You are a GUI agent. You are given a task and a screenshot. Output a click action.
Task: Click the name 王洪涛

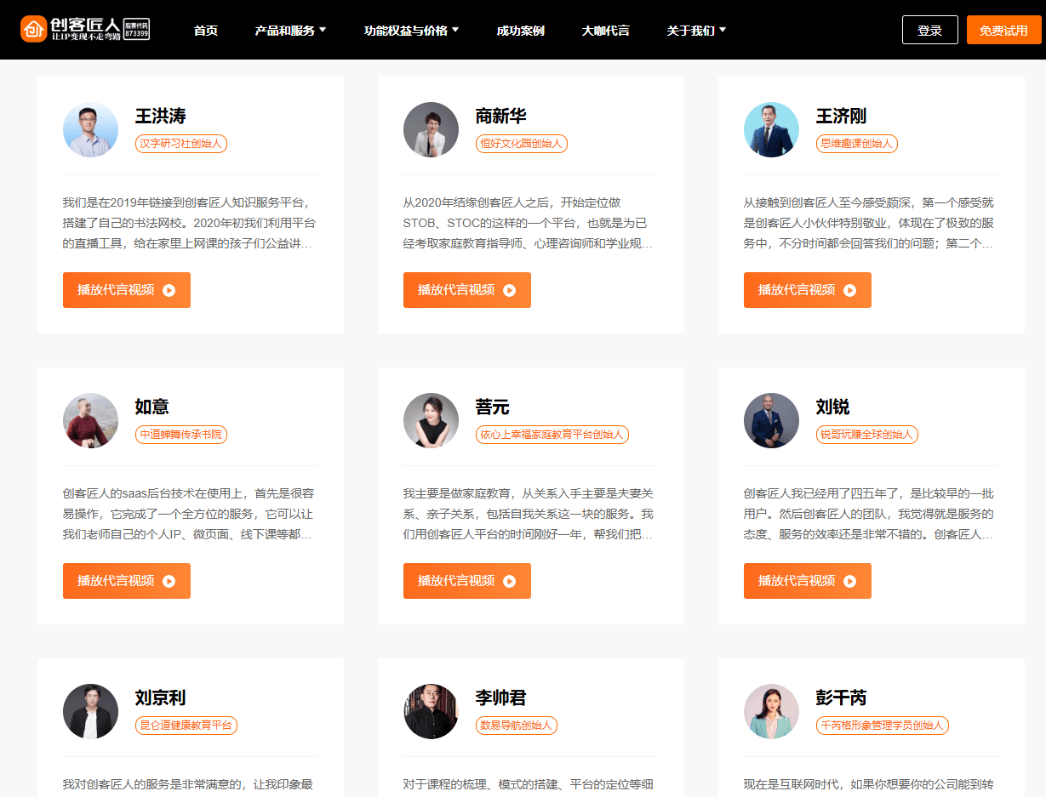point(160,117)
